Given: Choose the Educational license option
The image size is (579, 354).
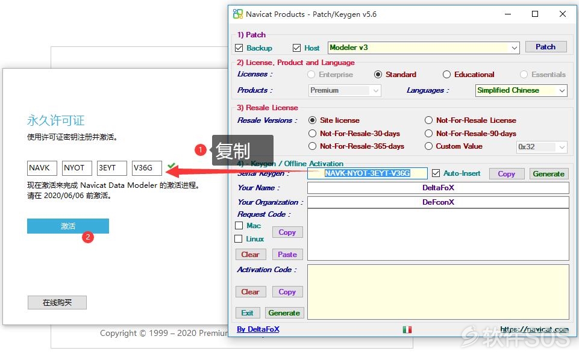Looking at the screenshot, I should click(x=446, y=75).
